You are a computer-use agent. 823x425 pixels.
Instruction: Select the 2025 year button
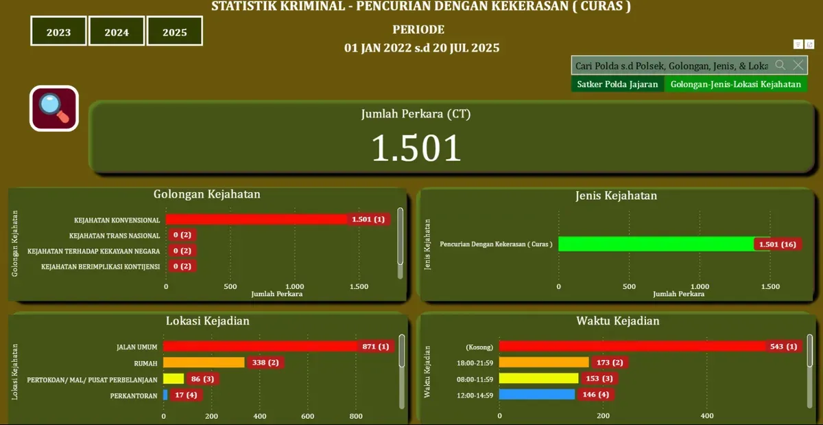[x=175, y=32]
